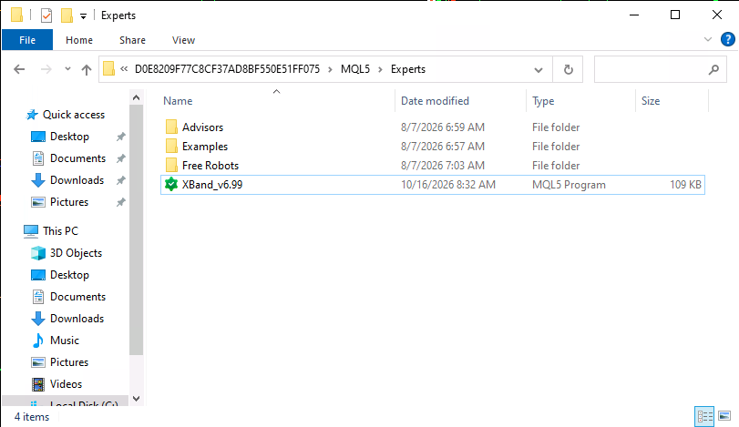Open Pictures under This PC
This screenshot has width=739, height=427.
[x=69, y=362]
